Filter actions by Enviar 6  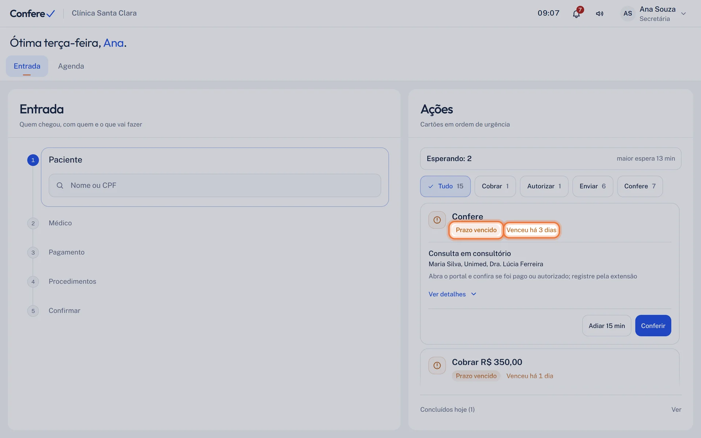pos(593,186)
